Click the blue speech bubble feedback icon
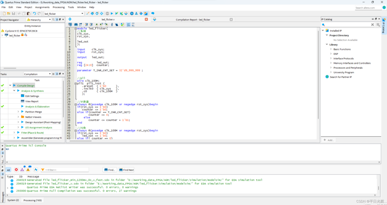Image resolution: width=387 pixels, height=205 pixels. [x=153, y=13]
